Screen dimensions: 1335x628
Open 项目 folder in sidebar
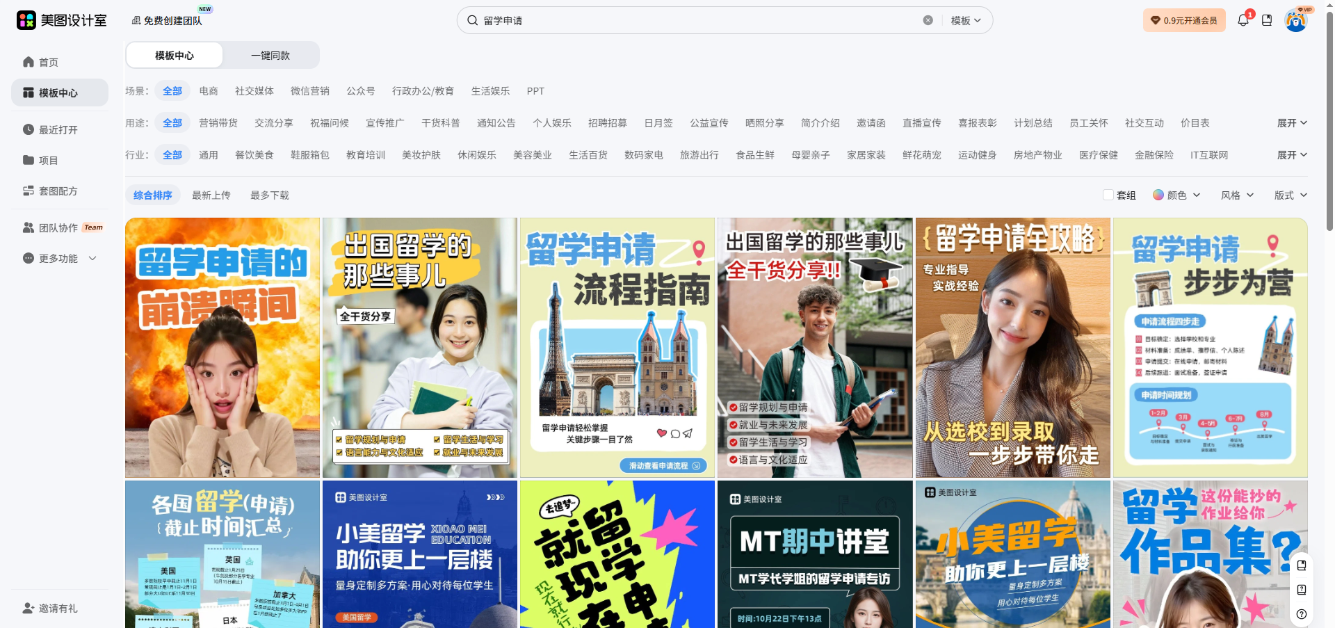pos(48,160)
